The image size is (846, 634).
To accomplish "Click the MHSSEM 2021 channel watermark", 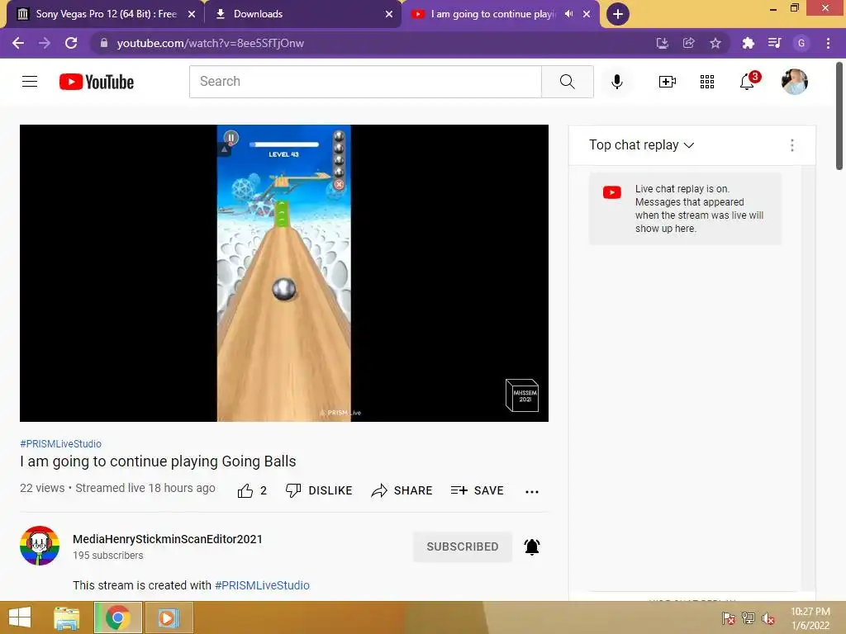I will (522, 395).
